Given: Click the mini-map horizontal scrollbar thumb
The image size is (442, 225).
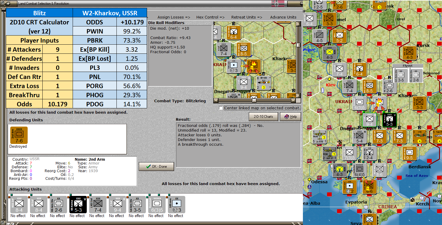Looking at the screenshot, I should [254, 100].
